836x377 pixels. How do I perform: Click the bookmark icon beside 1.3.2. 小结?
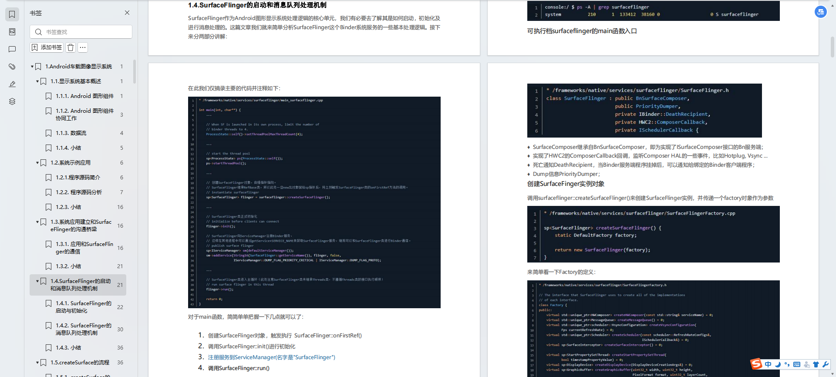(49, 266)
